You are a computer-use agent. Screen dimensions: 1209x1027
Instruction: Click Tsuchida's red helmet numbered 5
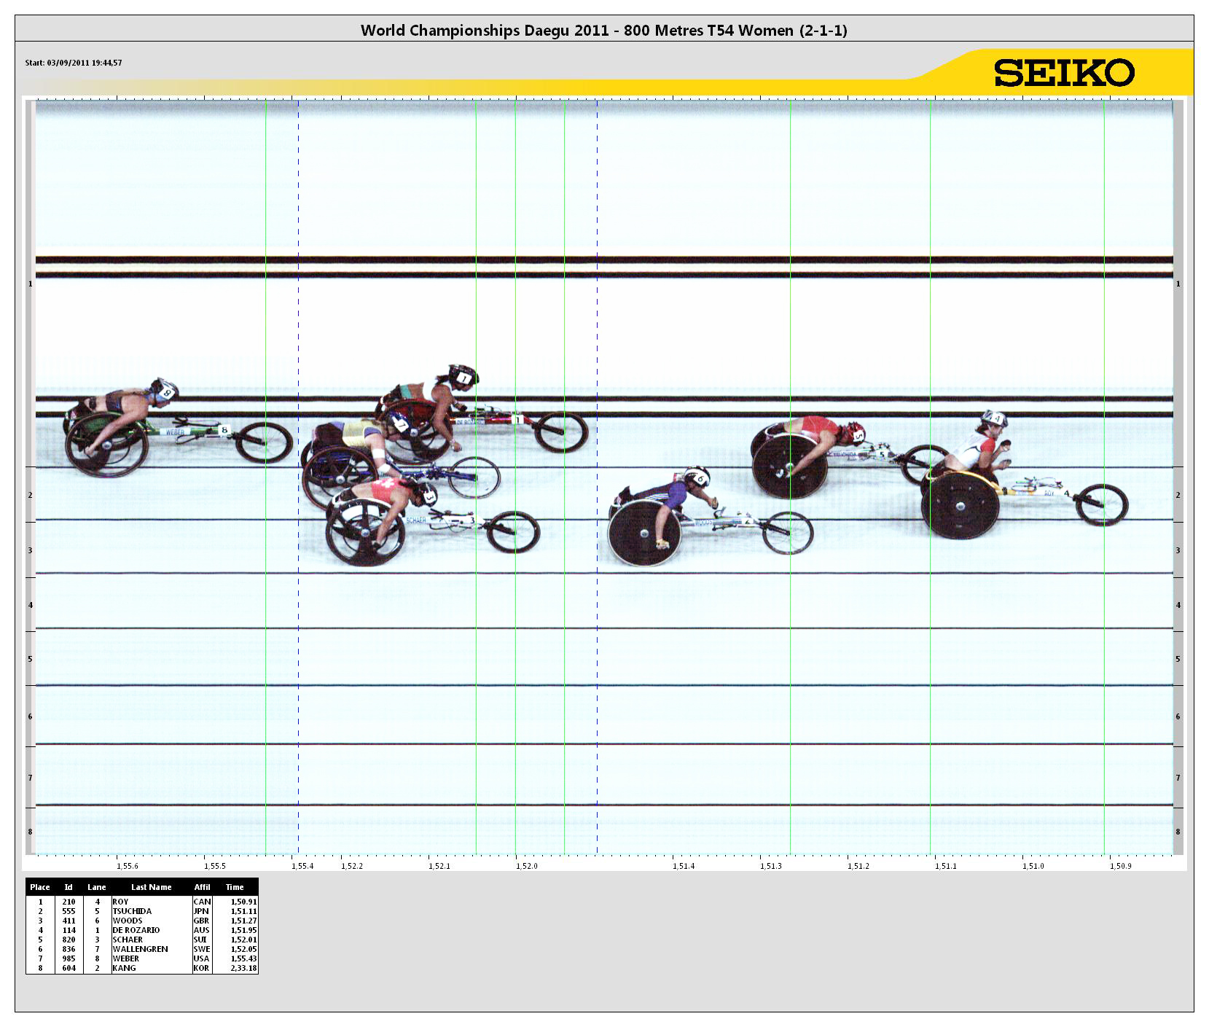click(x=854, y=433)
